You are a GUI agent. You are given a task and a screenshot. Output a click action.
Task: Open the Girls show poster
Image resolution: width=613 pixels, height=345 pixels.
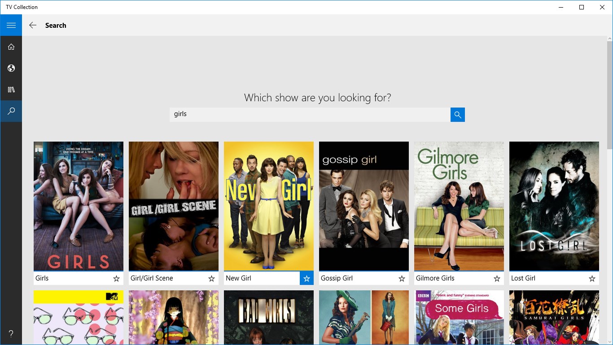[x=79, y=206]
